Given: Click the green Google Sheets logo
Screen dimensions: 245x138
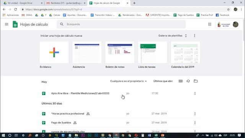Looking at the screenshot, I should point(15,24).
